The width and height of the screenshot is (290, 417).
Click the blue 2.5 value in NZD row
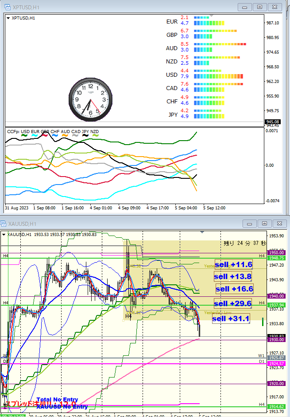(185, 63)
